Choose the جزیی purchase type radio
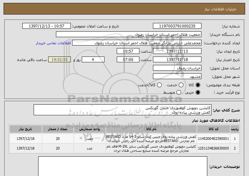Image resolution: width=249 pixels, height=176 pixels. [198, 92]
